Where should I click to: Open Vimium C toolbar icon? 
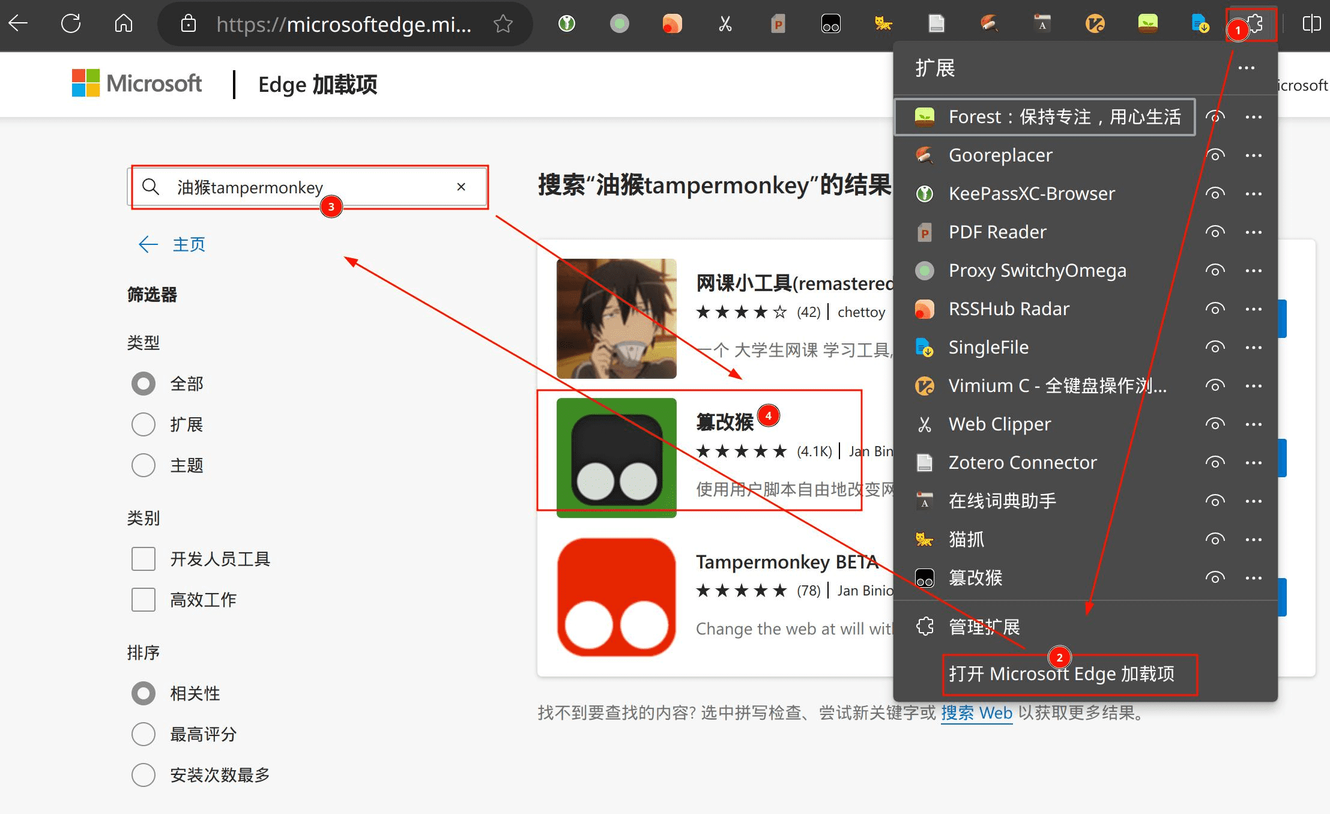1095,23
